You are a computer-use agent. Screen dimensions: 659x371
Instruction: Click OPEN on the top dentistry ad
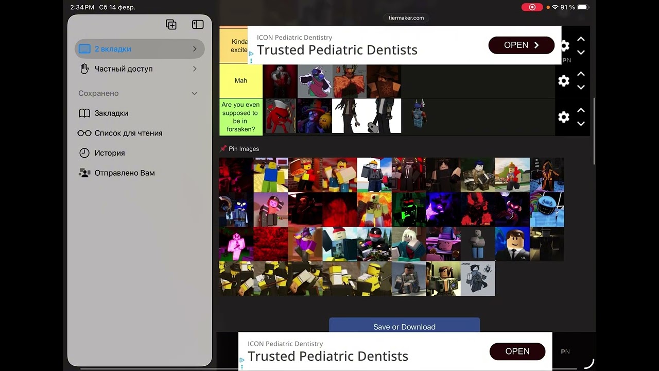(x=522, y=45)
